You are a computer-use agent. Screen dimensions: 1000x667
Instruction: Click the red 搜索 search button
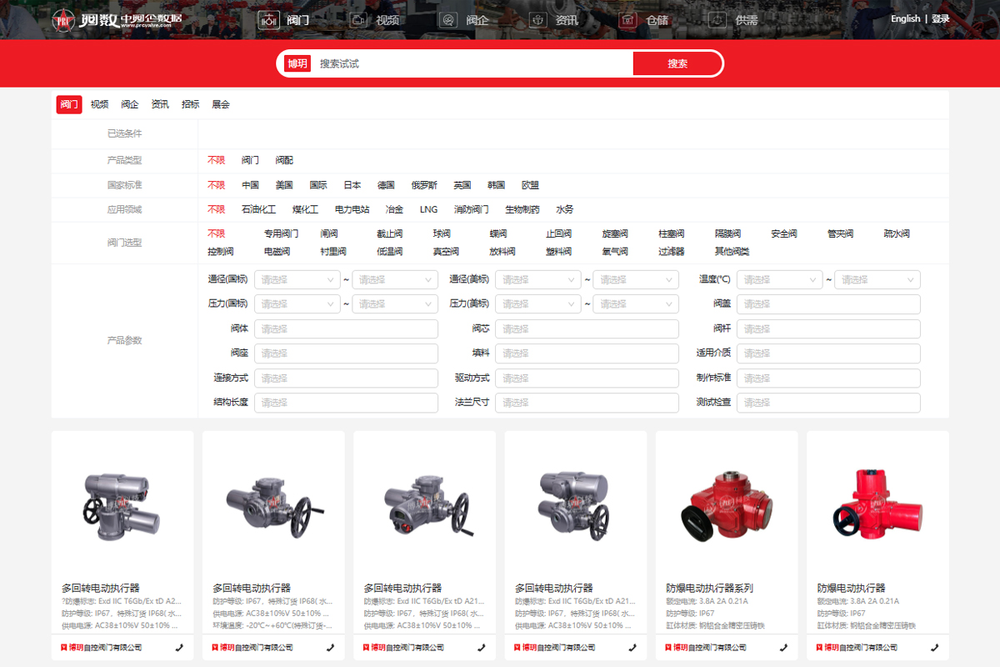tap(677, 63)
